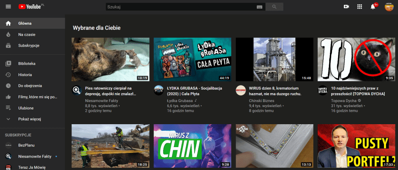The width and height of the screenshot is (398, 170).
Task: Play Pusty Portfel thumbnail
Action: click(x=357, y=146)
